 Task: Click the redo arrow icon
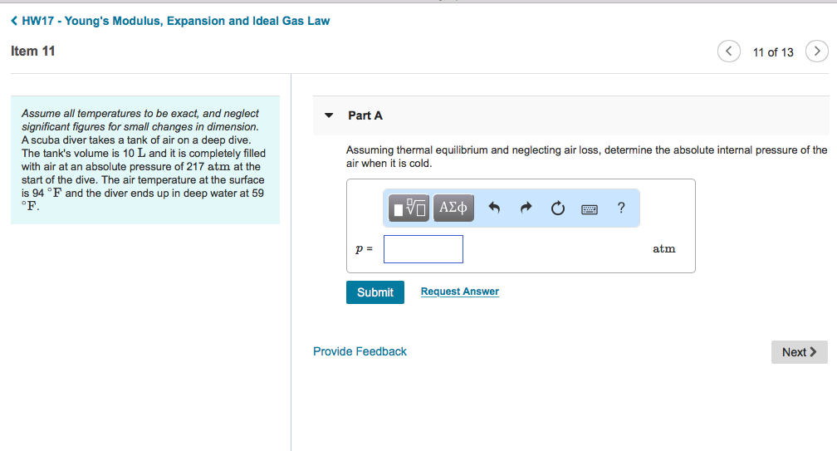pyautogui.click(x=526, y=208)
